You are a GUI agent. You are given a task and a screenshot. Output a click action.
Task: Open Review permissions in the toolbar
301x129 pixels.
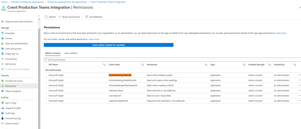coord(69,17)
